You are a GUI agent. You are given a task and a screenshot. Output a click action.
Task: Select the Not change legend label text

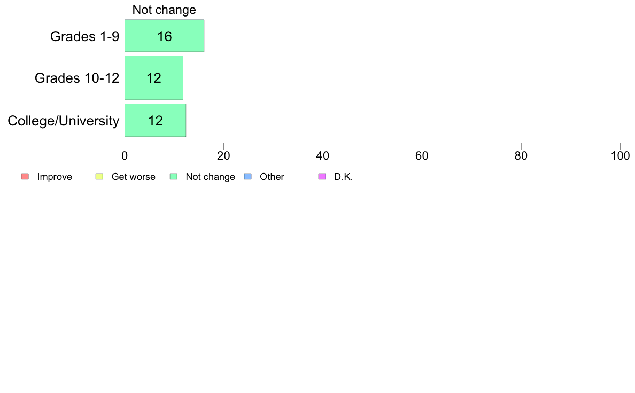[x=210, y=177]
